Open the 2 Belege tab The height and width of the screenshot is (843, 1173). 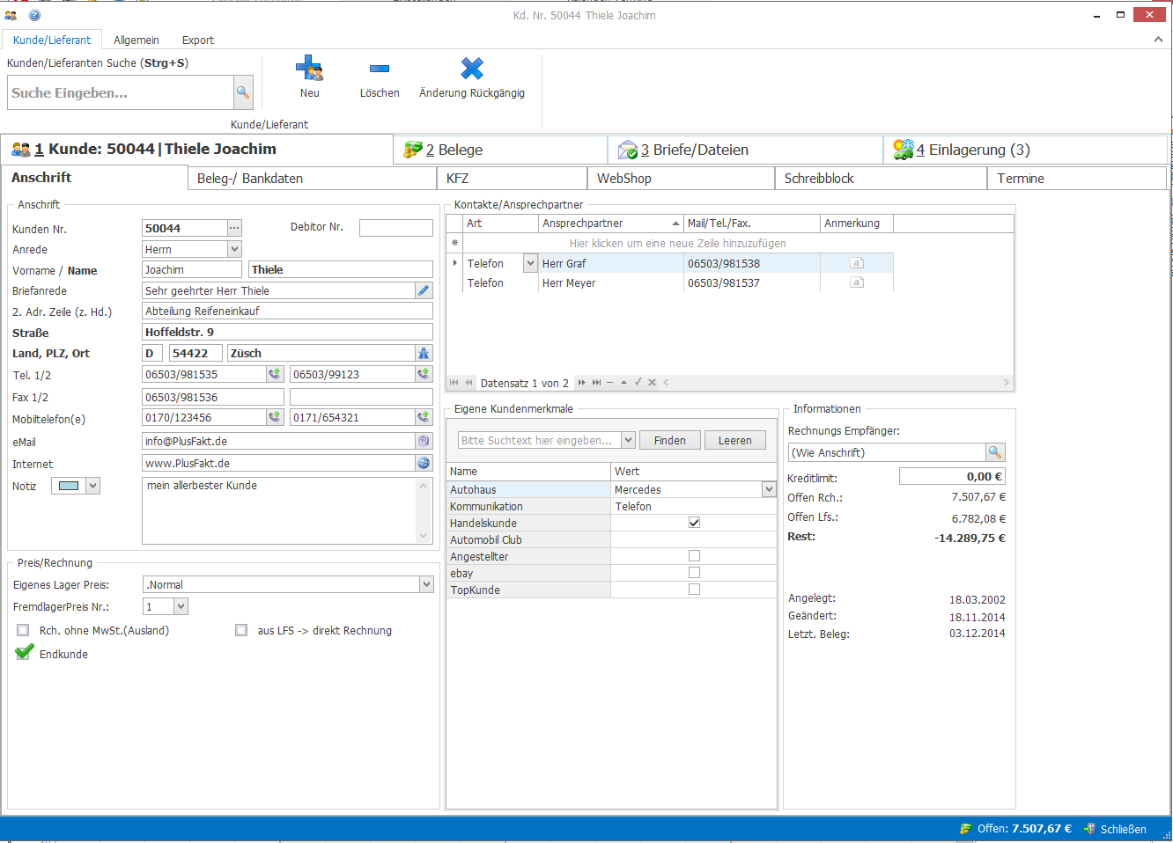click(x=500, y=150)
